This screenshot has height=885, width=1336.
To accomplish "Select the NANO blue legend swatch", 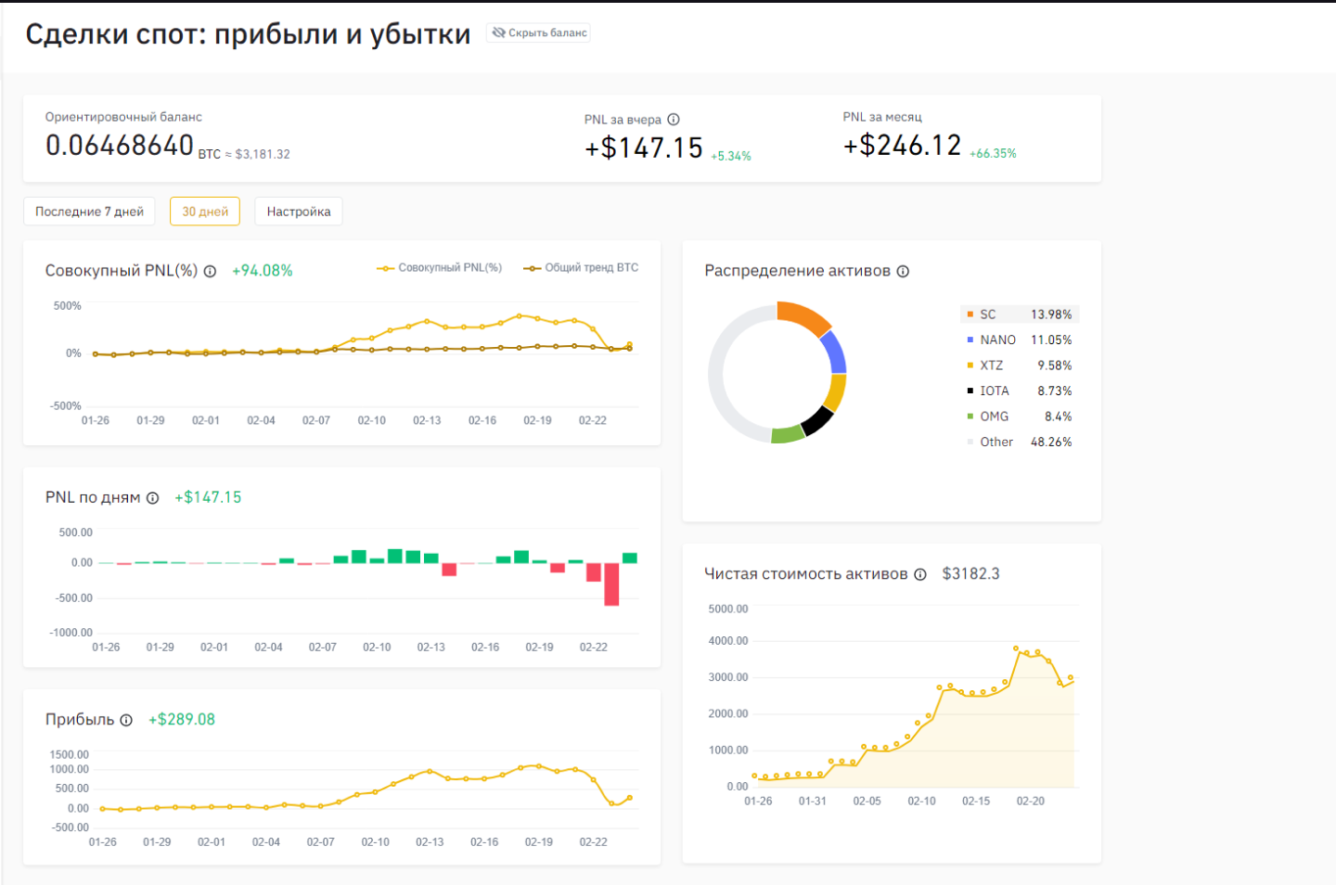I will pos(970,340).
